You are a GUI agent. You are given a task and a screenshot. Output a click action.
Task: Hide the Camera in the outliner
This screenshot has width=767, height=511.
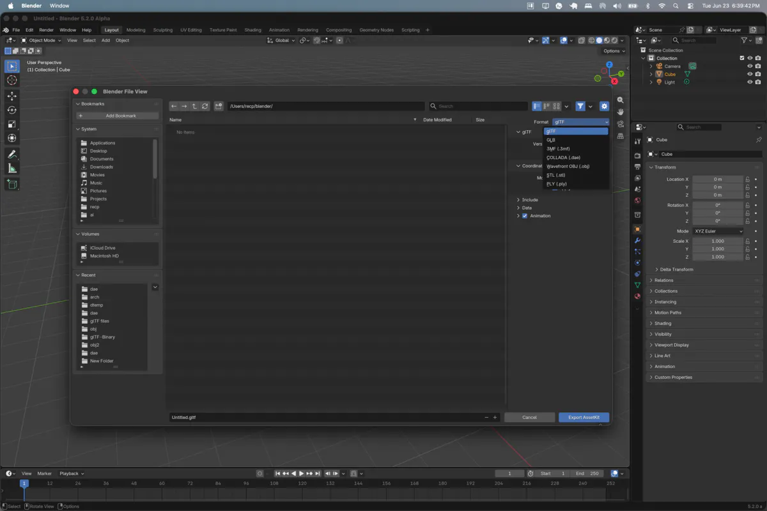pos(750,66)
